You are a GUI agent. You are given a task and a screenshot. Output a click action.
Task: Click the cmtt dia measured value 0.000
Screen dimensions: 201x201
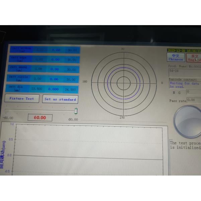(x=53, y=89)
